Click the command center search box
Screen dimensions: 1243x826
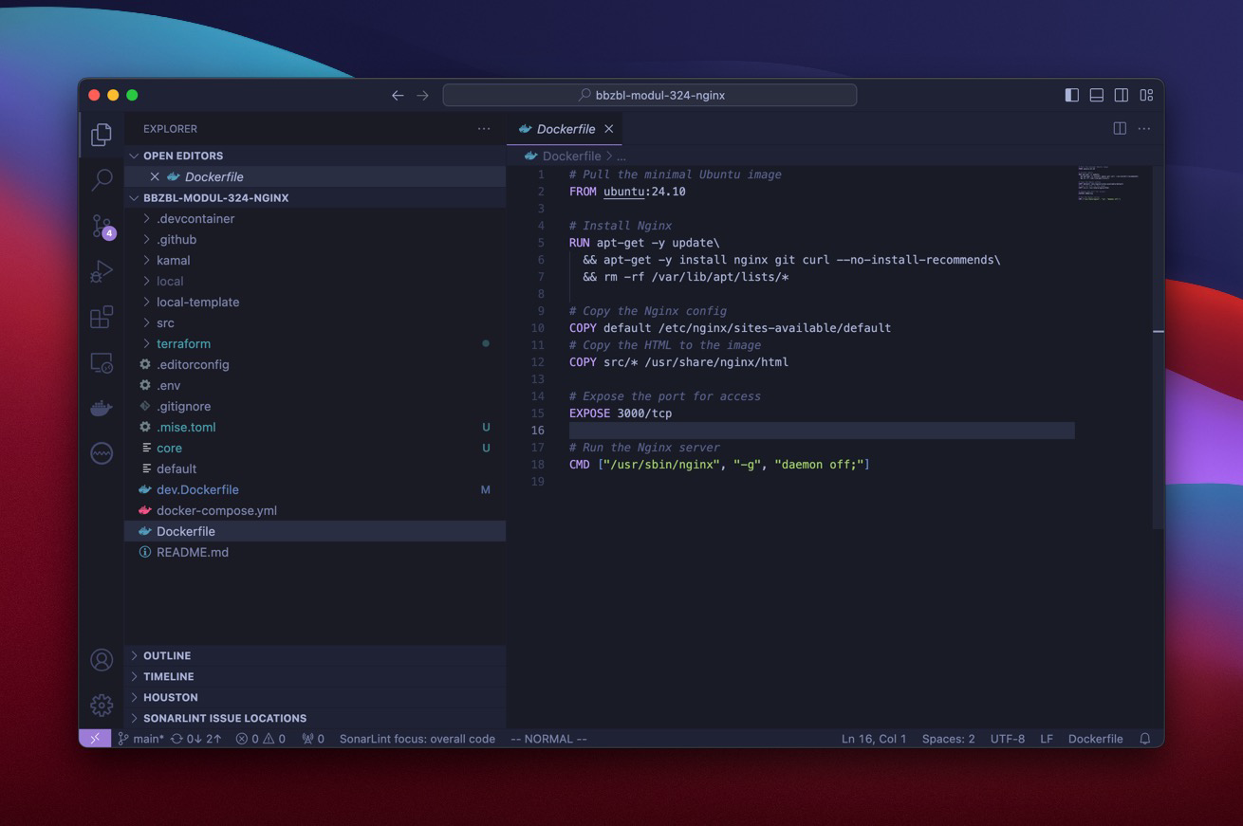[x=650, y=95]
